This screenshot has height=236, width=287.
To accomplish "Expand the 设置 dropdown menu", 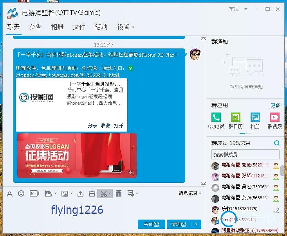I will 133,27.
